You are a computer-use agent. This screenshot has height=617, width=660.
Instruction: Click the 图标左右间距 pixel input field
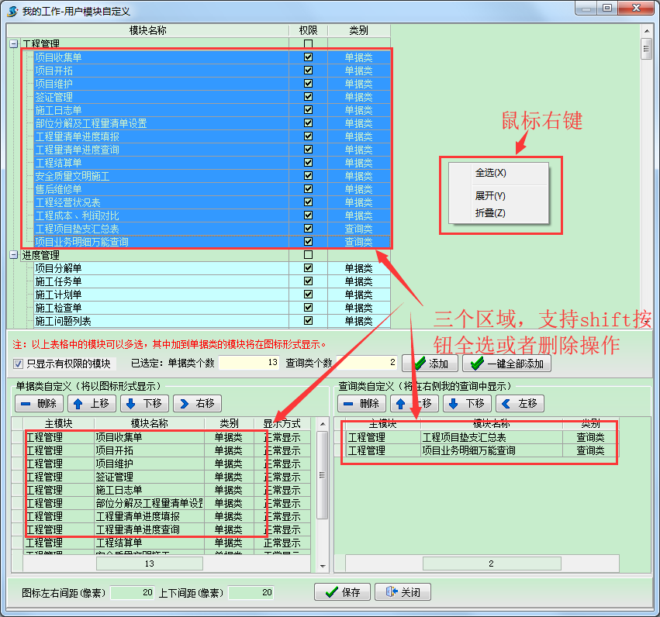point(133,592)
